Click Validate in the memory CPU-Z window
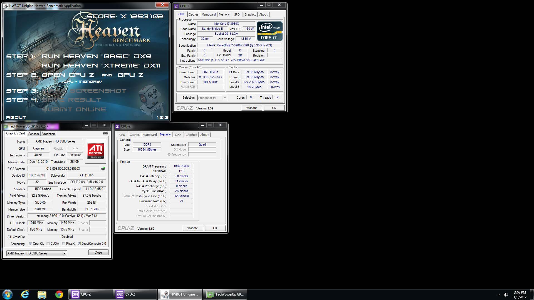 [x=192, y=228]
